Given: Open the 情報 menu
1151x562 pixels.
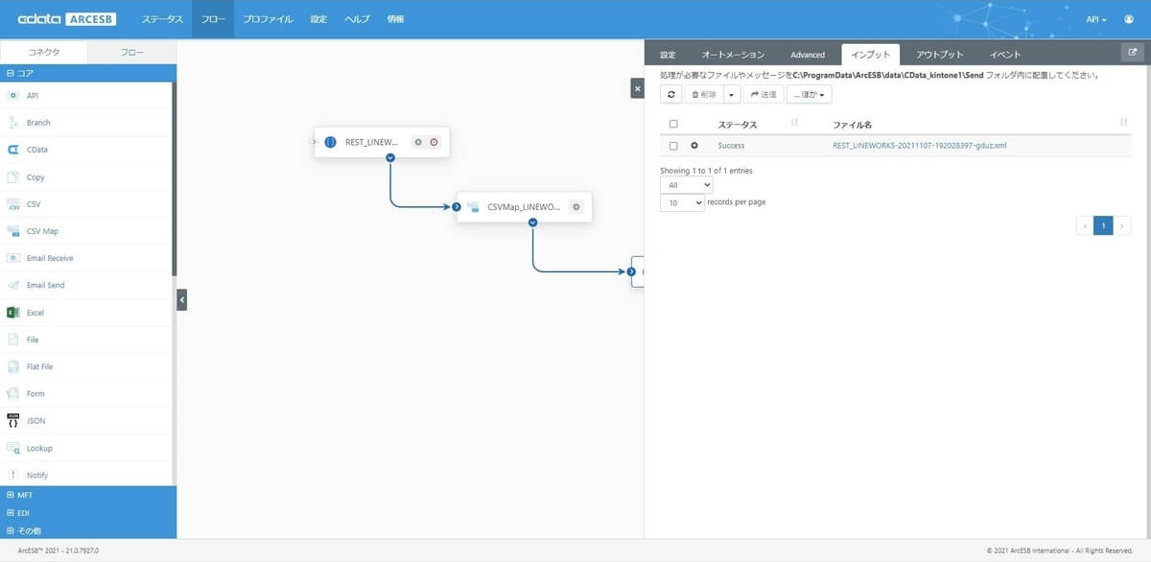Looking at the screenshot, I should click(395, 19).
